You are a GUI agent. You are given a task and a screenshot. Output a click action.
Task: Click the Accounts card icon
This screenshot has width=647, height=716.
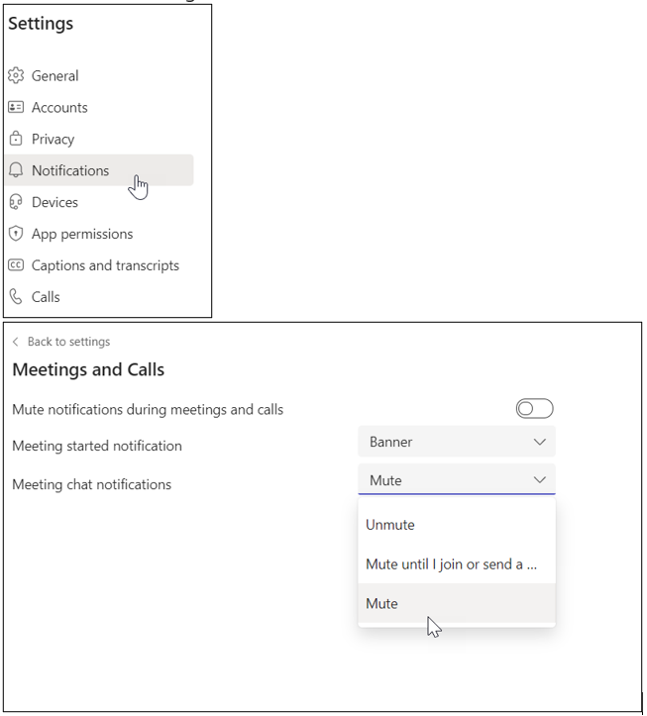click(16, 107)
